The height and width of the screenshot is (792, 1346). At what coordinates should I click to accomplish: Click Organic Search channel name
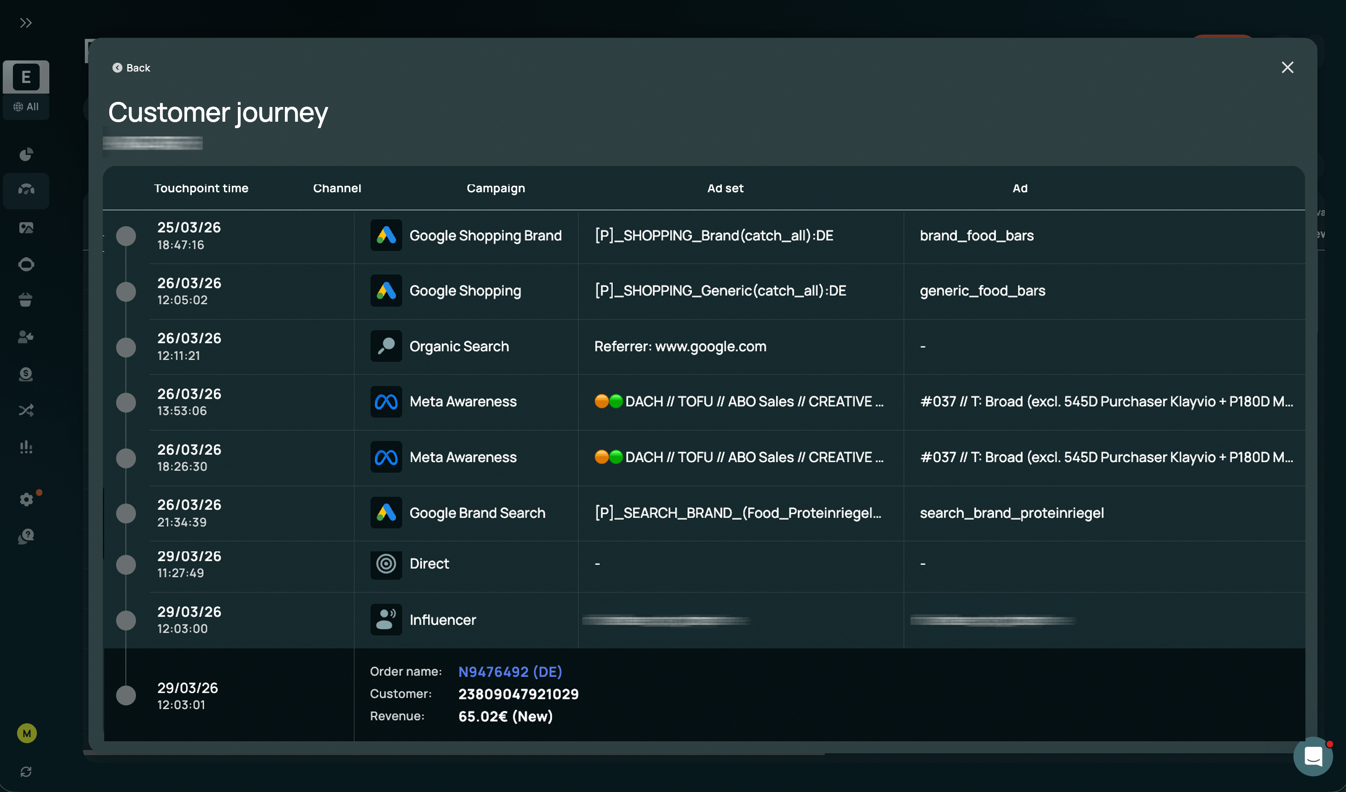coord(460,346)
